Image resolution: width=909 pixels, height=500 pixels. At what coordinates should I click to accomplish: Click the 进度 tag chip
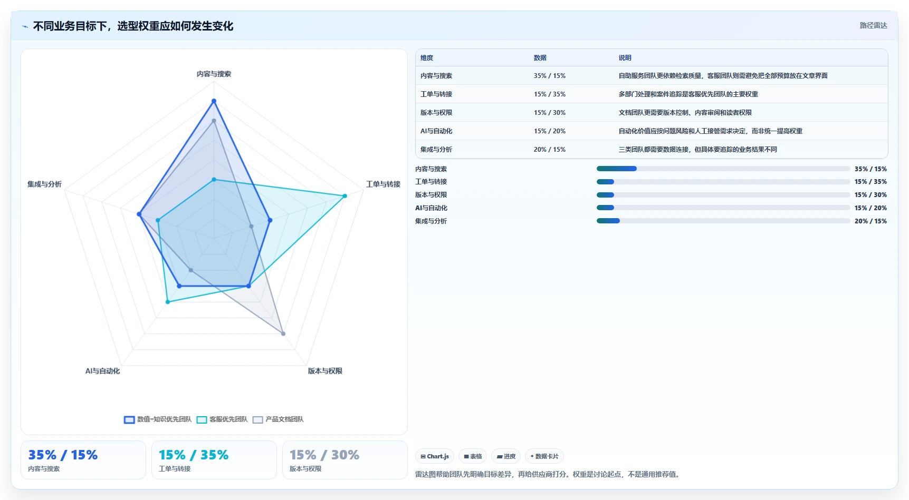[506, 456]
